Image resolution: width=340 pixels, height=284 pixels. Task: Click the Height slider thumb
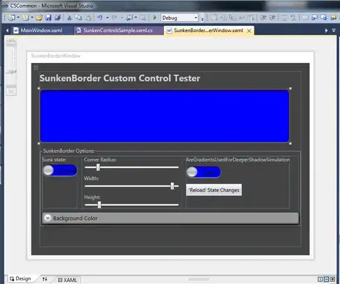pos(99,205)
